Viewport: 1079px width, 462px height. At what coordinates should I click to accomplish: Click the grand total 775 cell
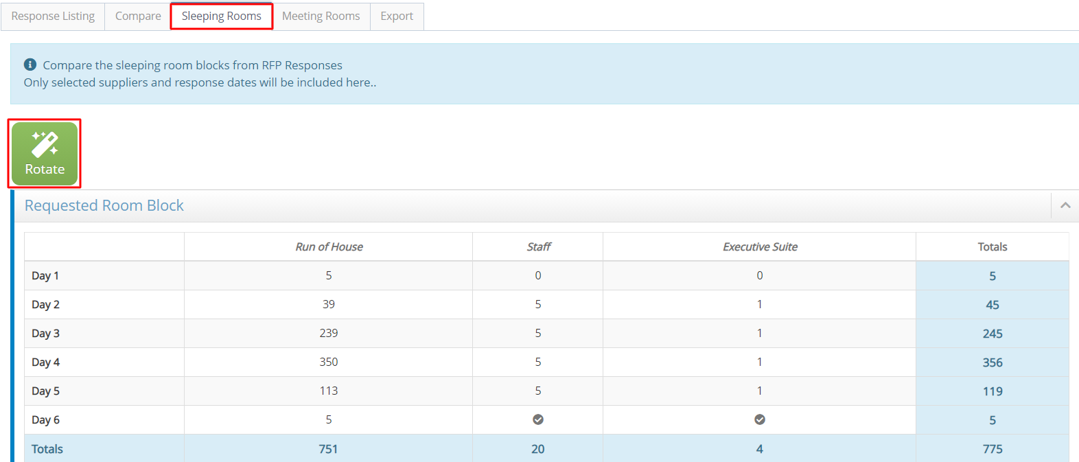[992, 449]
